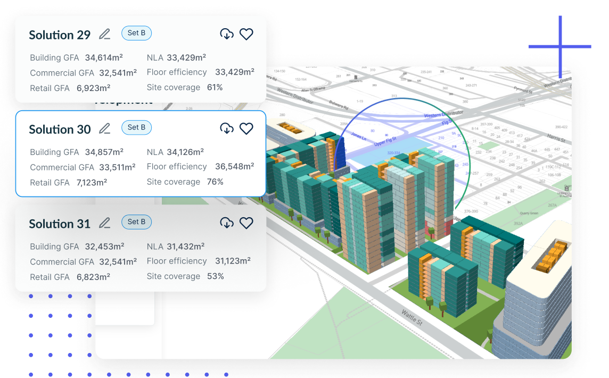Image resolution: width=609 pixels, height=378 pixels.
Task: Rename Solution 30 via pencil icon
Action: pos(105,128)
